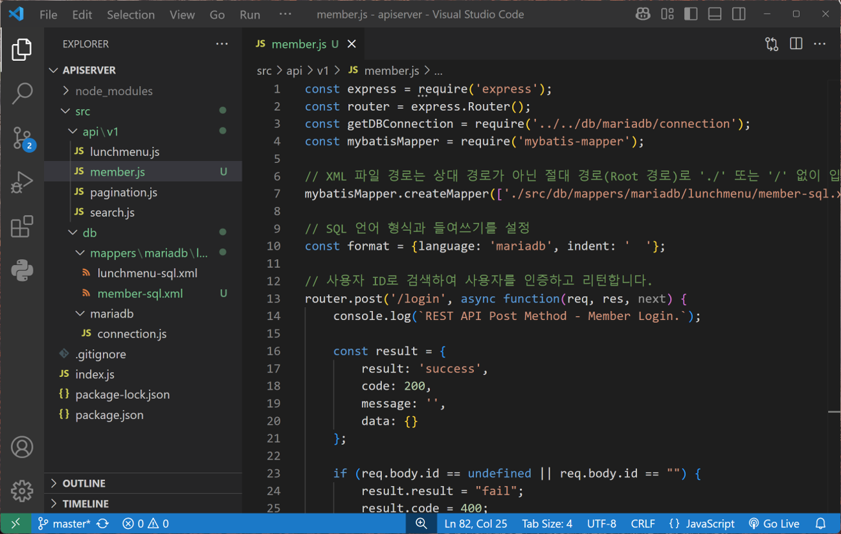Viewport: 841px width, 534px height.
Task: Toggle Primary Side Bar visibility
Action: click(691, 14)
